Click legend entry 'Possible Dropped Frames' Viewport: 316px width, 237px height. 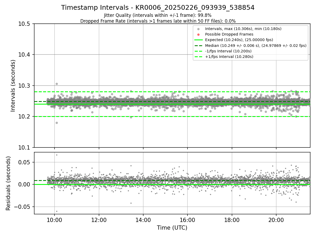point(229,34)
